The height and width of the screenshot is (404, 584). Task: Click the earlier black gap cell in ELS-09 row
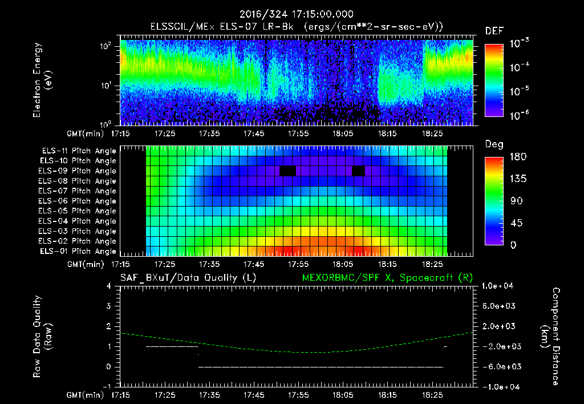(287, 171)
